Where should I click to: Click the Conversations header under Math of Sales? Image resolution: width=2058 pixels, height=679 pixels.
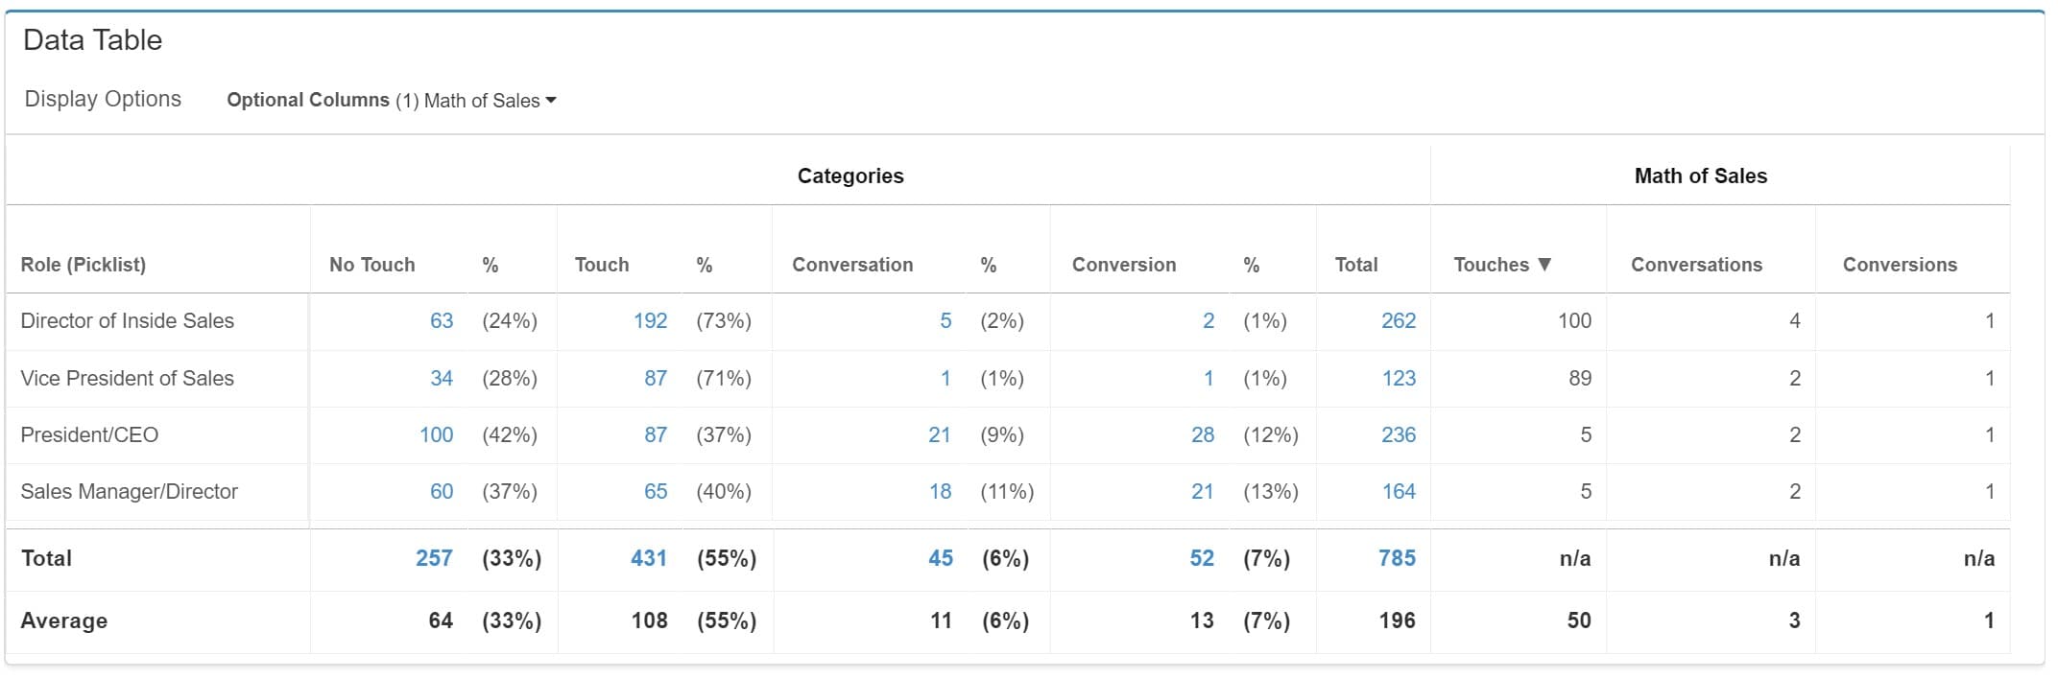[1696, 265]
